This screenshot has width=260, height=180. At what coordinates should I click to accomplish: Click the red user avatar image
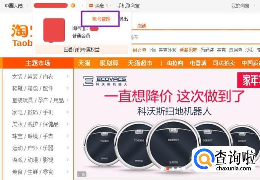54,30
